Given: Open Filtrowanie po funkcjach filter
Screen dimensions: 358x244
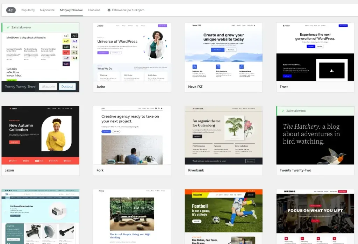Looking at the screenshot, I should (x=126, y=10).
